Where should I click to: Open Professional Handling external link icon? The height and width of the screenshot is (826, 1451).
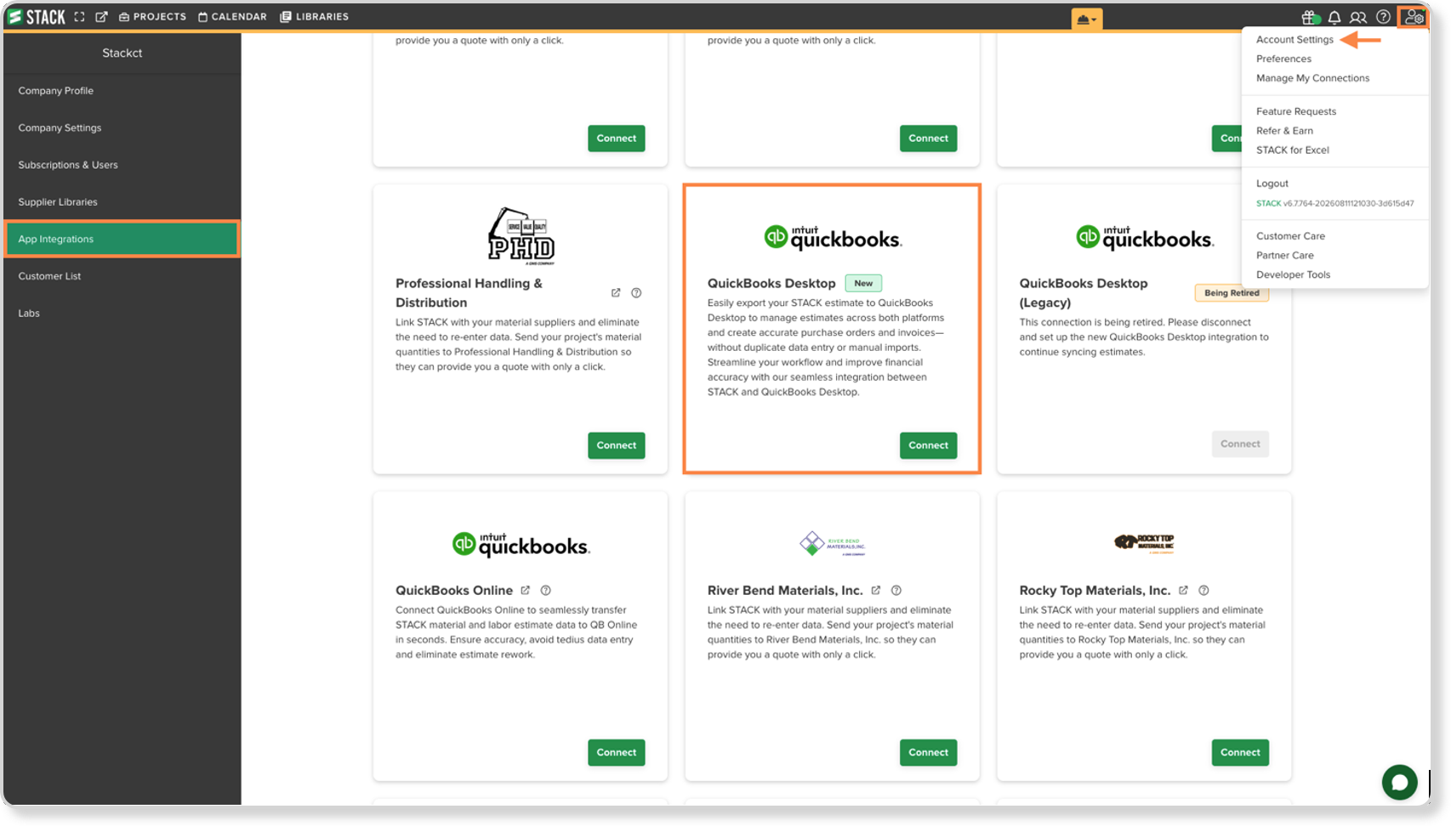(x=616, y=293)
